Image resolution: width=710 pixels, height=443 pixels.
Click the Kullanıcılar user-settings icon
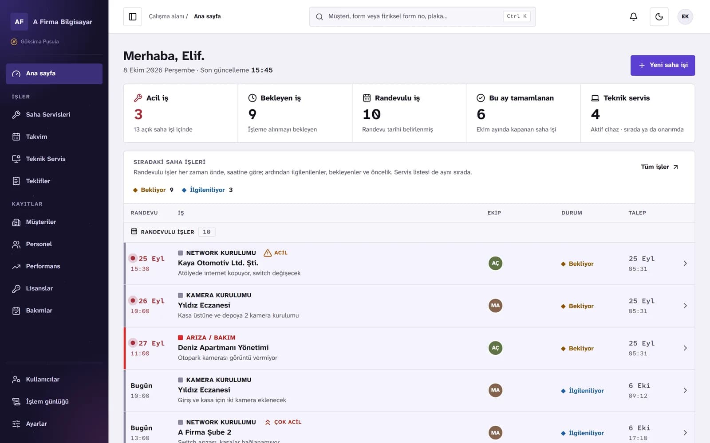point(16,379)
